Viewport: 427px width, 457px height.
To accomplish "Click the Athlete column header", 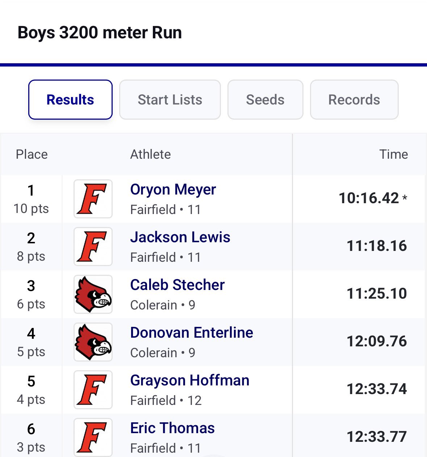I will tap(150, 154).
